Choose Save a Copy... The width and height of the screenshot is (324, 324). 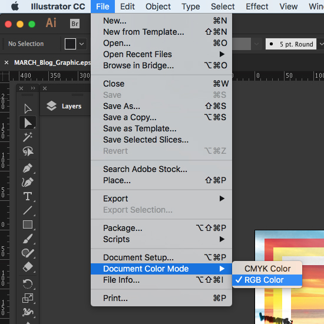coord(161,117)
